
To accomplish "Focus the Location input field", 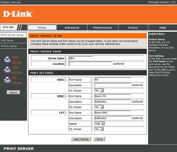I will click(91, 64).
